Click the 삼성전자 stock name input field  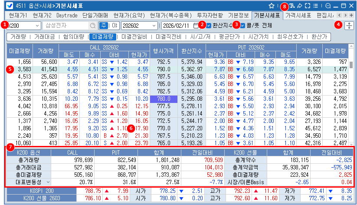point(66,25)
